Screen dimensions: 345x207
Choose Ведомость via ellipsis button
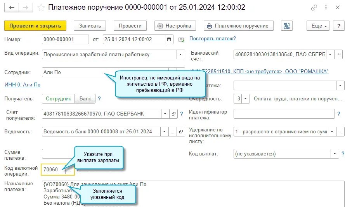(x=172, y=132)
